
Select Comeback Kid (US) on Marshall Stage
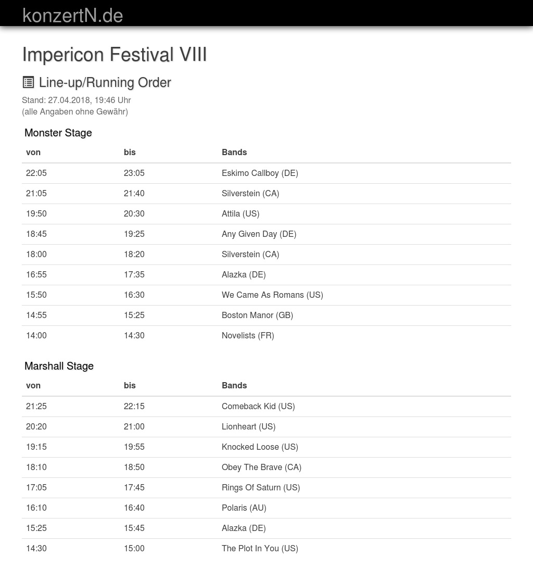coord(258,406)
